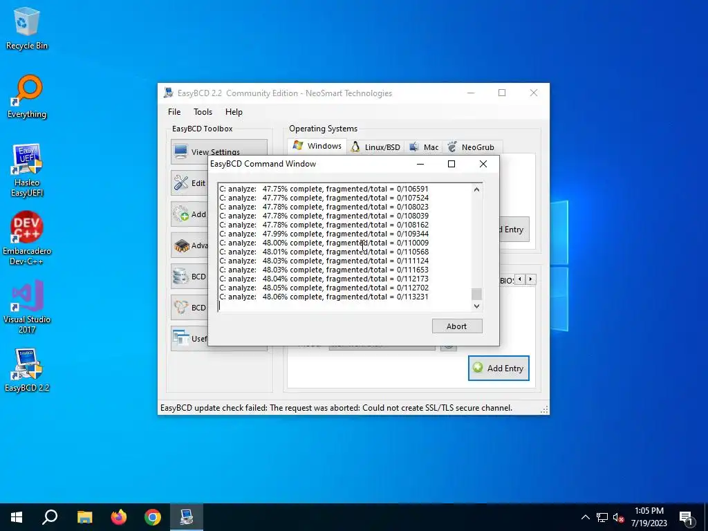Viewport: 708px width, 531px height.
Task: Close the EasyBCD Command Window
Action: [483, 164]
